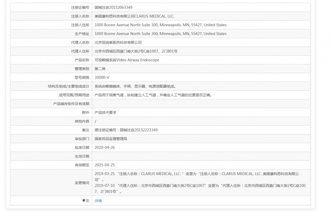This screenshot has height=216, width=332.
Task: Click the 备注 label
Action: coord(86,130)
